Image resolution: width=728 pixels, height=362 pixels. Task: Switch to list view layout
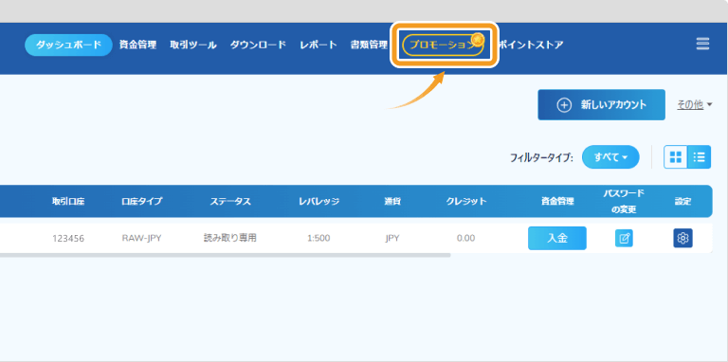coord(699,157)
